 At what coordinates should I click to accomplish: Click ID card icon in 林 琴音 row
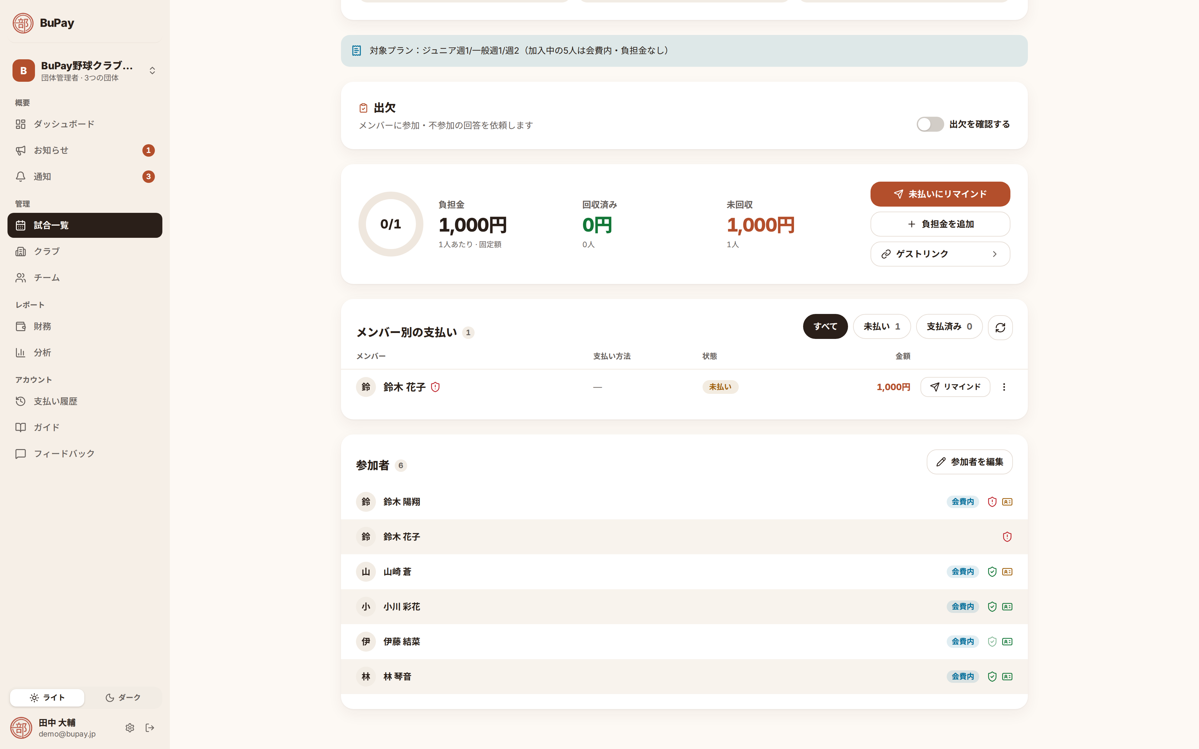[x=1007, y=676]
